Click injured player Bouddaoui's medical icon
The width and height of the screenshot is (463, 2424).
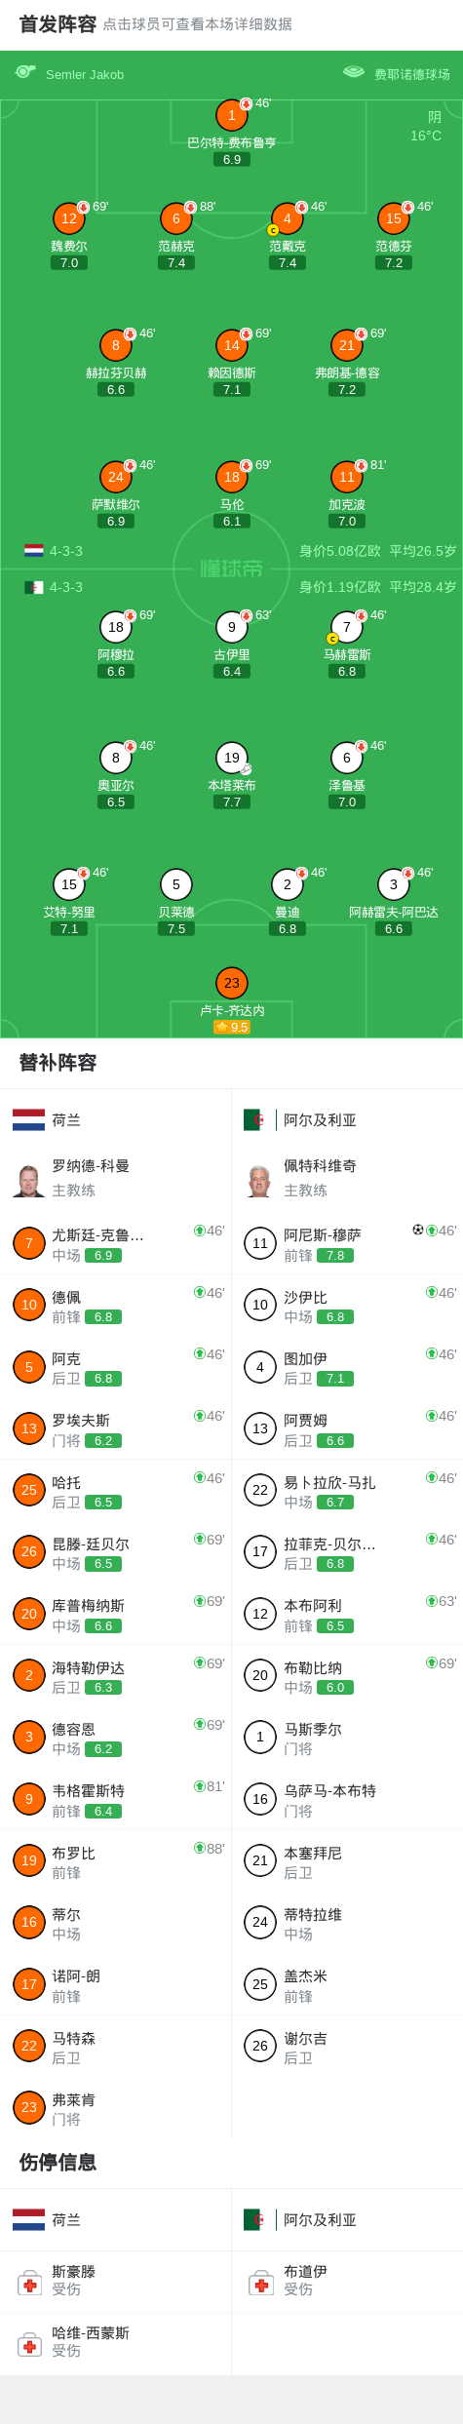pyautogui.click(x=260, y=2283)
